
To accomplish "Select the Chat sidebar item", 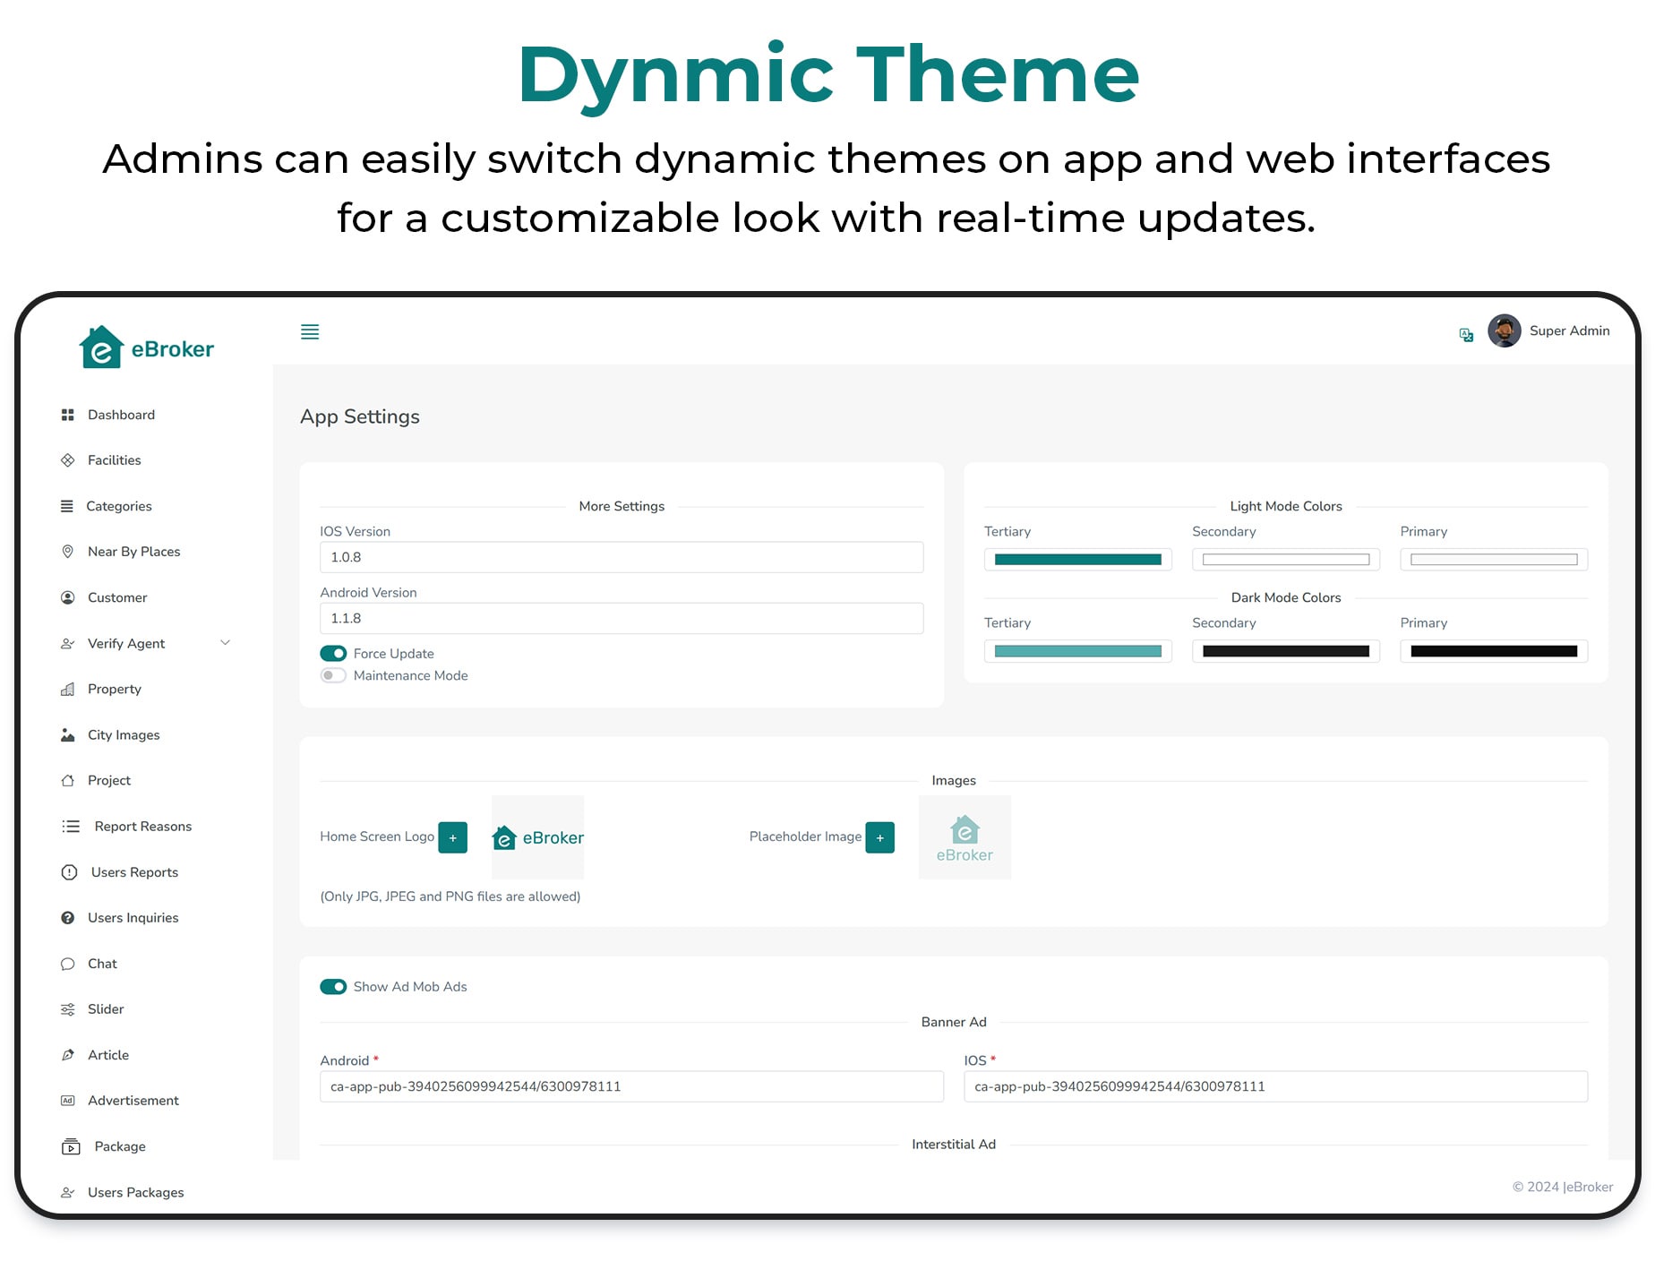I will point(102,964).
